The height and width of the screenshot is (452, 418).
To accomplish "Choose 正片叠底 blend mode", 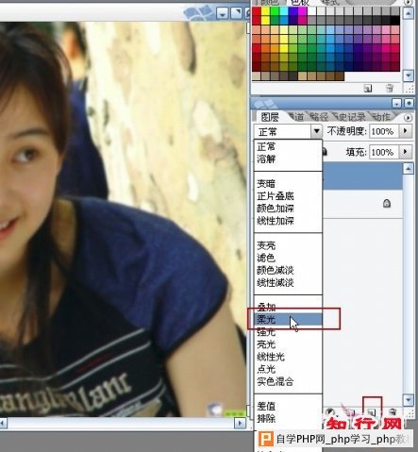I will [276, 196].
